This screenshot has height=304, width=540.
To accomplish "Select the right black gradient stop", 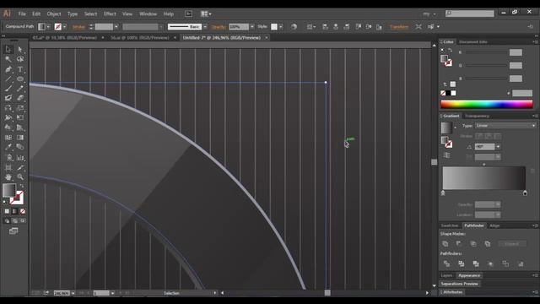I will pyautogui.click(x=525, y=193).
